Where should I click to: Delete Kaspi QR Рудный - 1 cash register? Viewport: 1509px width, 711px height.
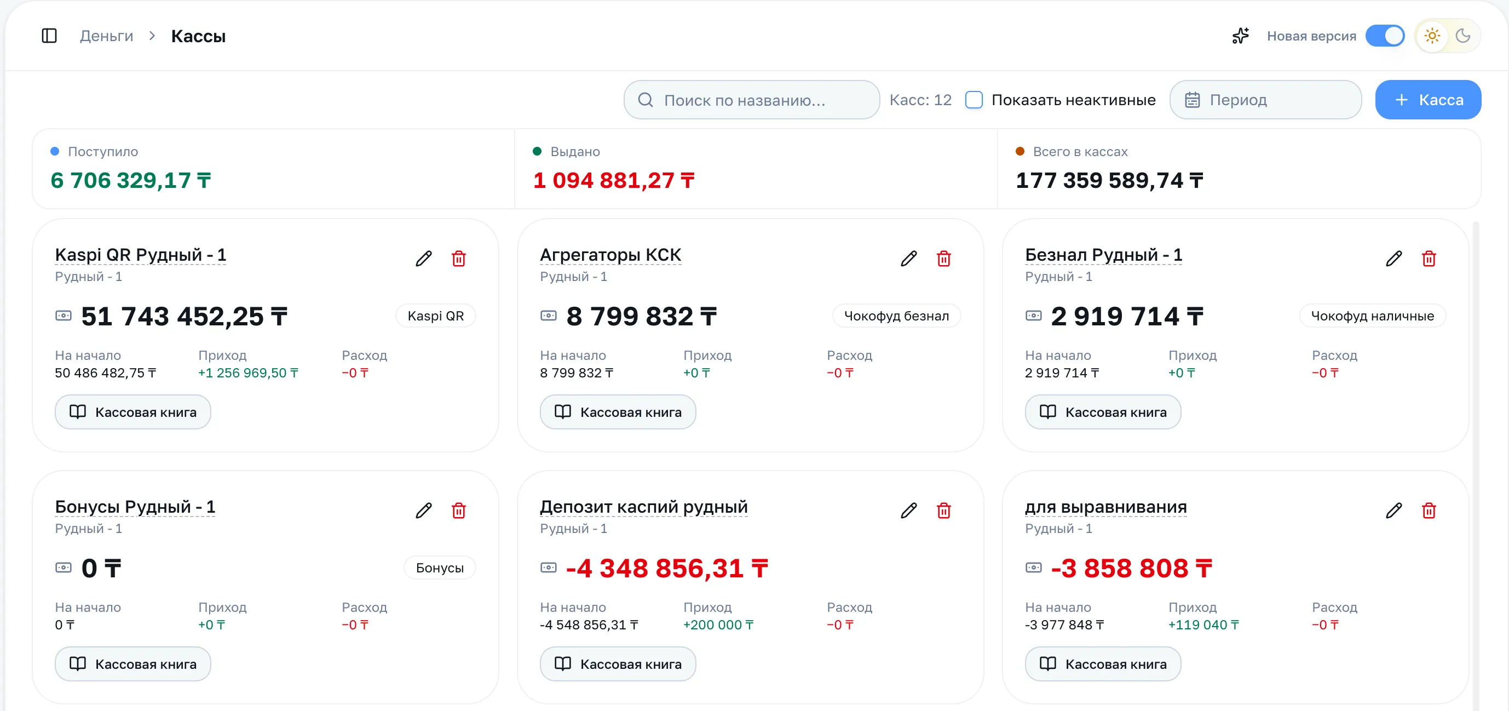click(x=459, y=259)
